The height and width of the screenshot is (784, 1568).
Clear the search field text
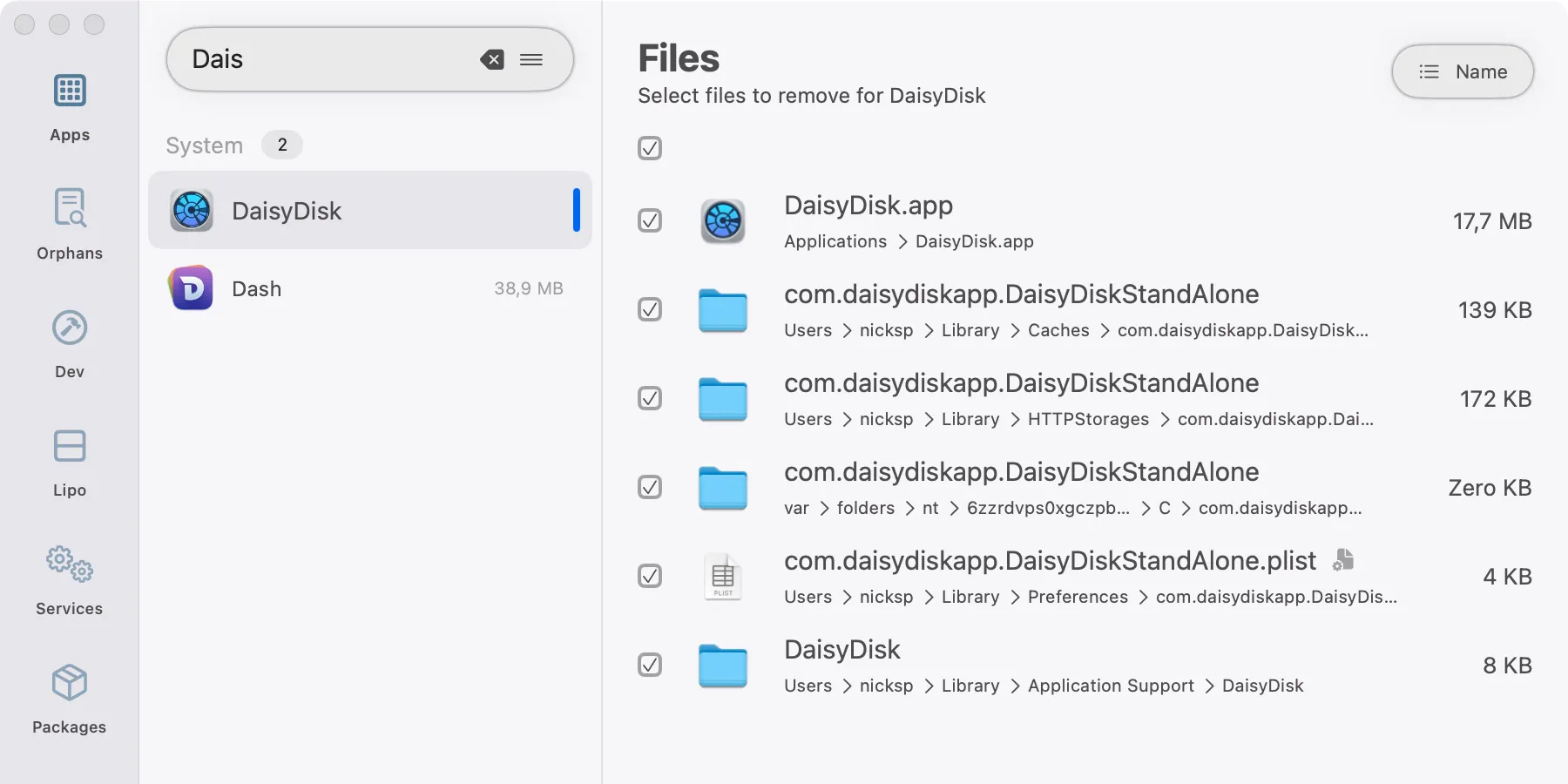tap(492, 59)
